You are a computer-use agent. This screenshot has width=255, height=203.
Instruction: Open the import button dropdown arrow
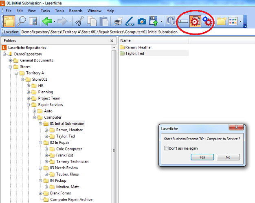tap(161, 21)
